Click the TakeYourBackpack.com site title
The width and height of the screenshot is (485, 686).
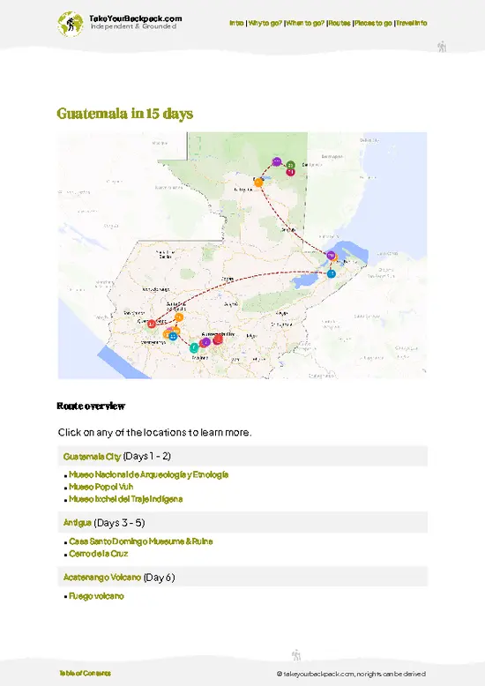[x=135, y=19]
